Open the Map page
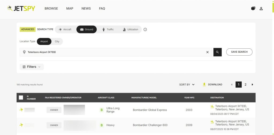274x135 pixels. click(70, 8)
